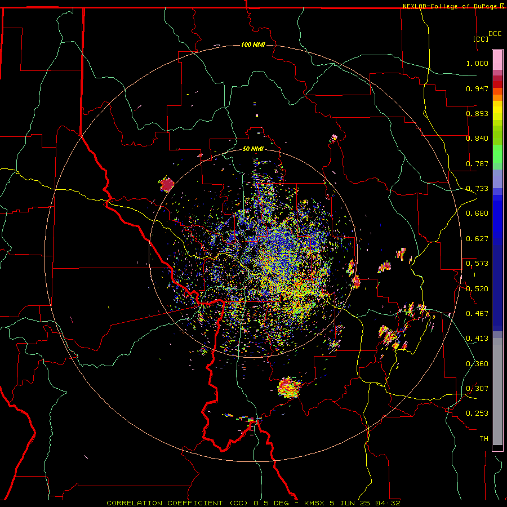Click the DCC label above the color scale
Screen dimensions: 507x507
(x=495, y=34)
